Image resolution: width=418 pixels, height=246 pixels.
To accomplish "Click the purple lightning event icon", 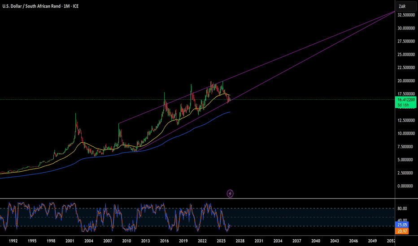I will pos(230,193).
